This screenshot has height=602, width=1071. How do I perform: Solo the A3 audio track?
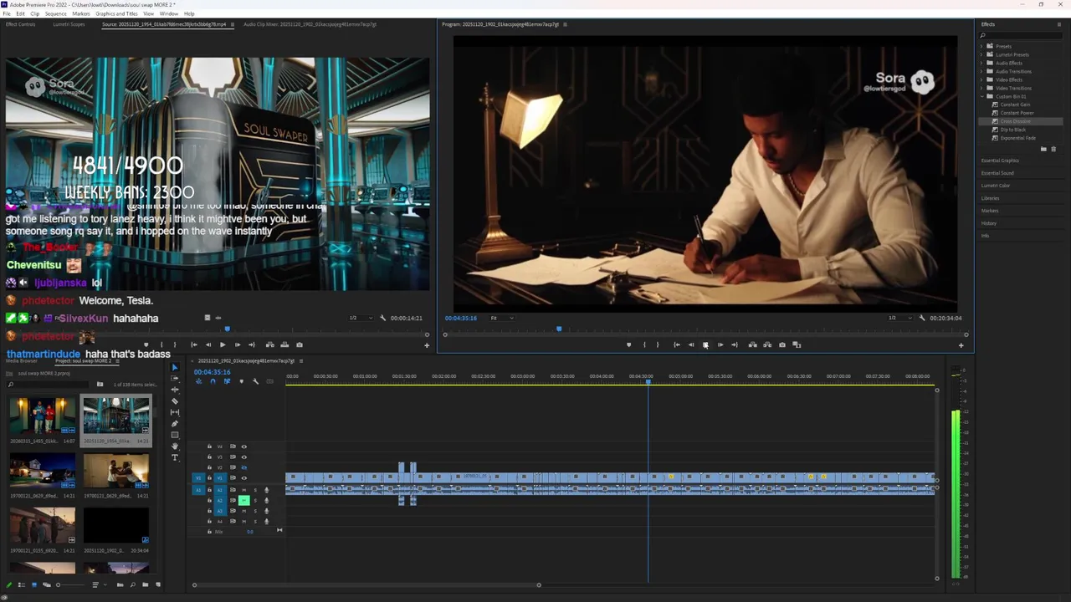coord(255,511)
